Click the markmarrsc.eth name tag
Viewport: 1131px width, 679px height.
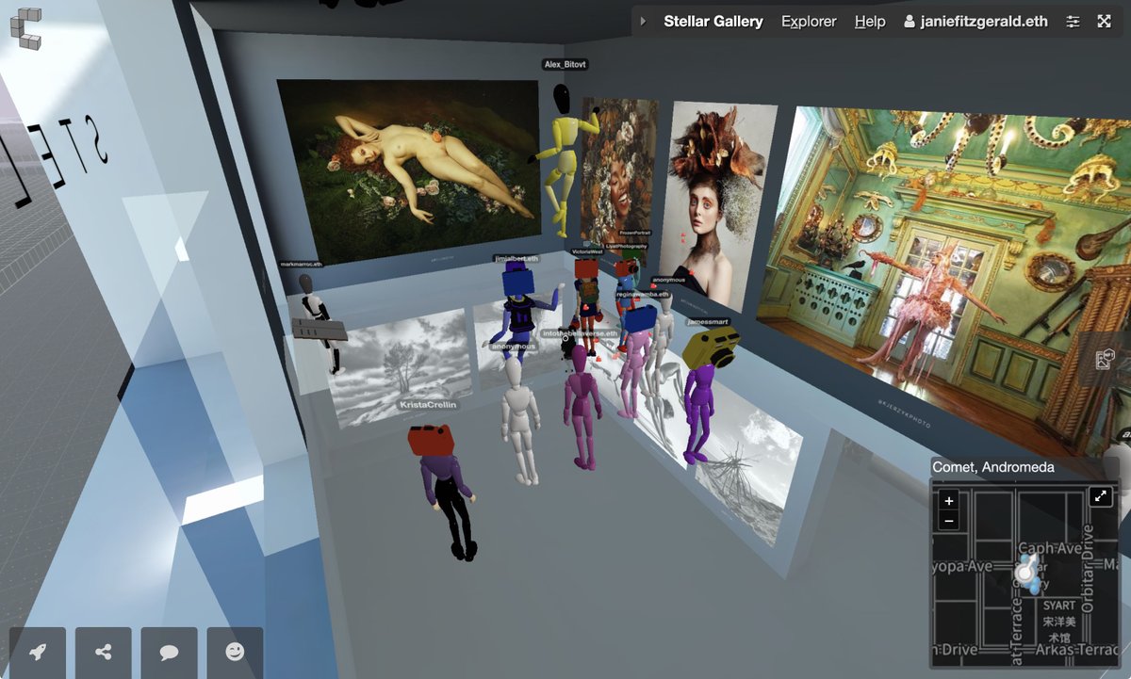[301, 265]
